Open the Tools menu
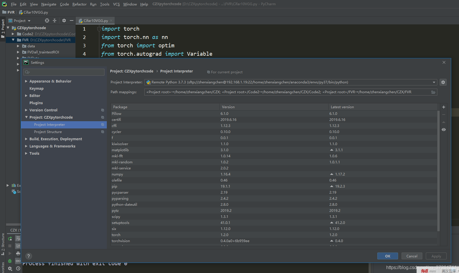 pos(105,4)
